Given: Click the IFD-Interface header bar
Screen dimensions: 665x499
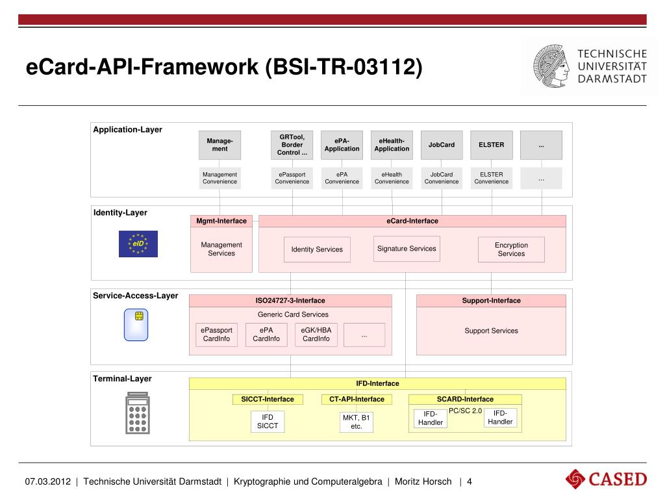Looking at the screenshot, I should tap(377, 383).
